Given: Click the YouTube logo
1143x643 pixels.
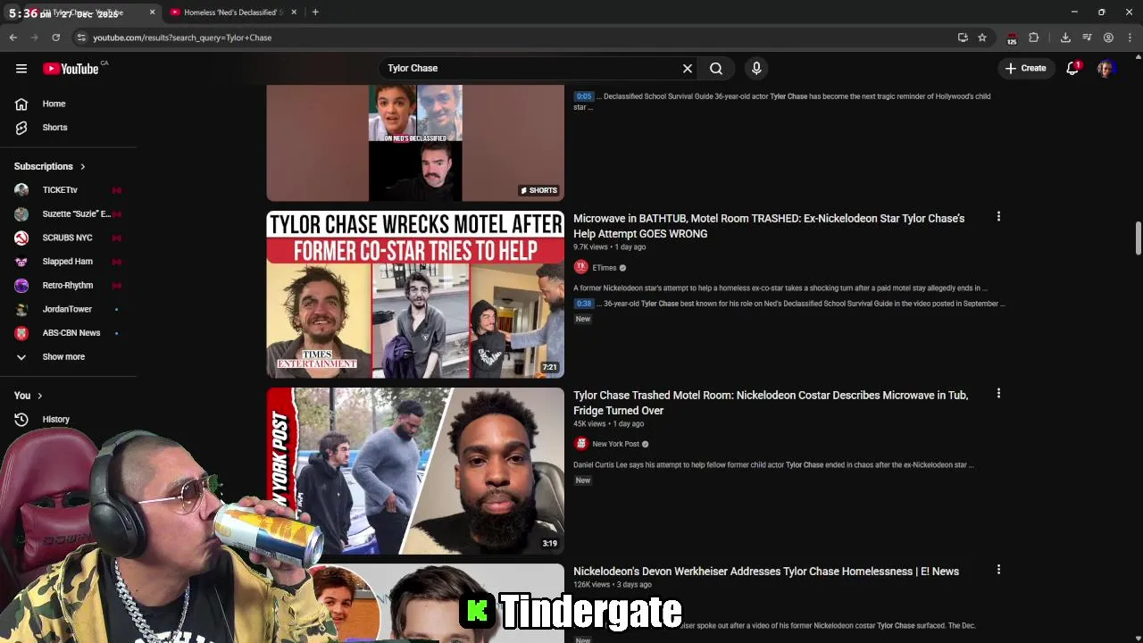Looking at the screenshot, I should 71,69.
